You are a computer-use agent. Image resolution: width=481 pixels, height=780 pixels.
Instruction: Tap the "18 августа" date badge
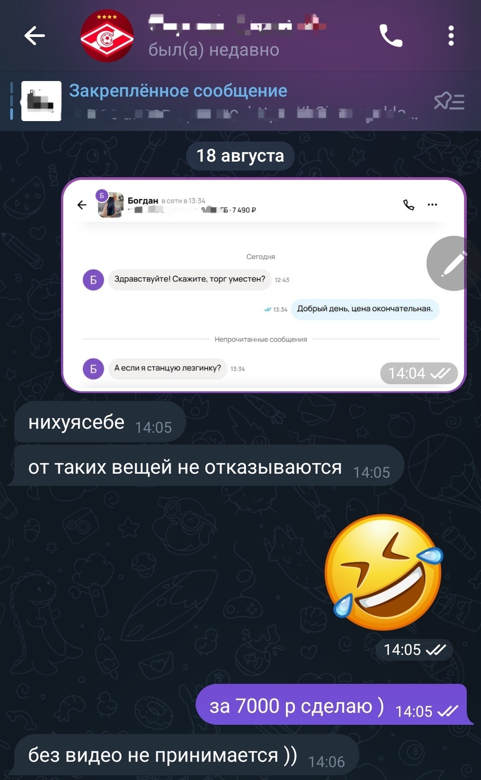point(240,156)
